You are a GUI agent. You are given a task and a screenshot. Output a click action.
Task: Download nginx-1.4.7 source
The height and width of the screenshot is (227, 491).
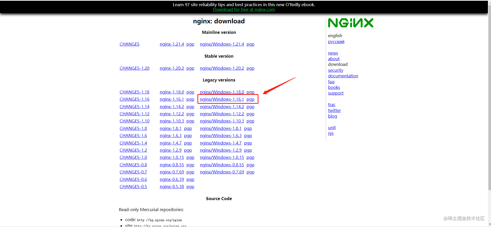[171, 143]
